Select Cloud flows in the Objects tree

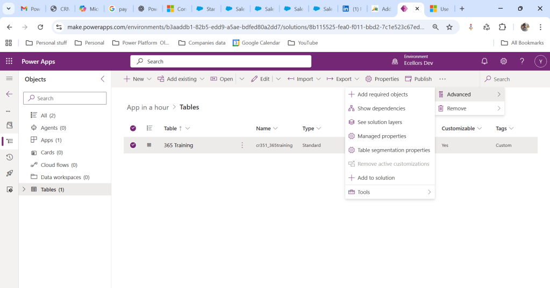54,165
